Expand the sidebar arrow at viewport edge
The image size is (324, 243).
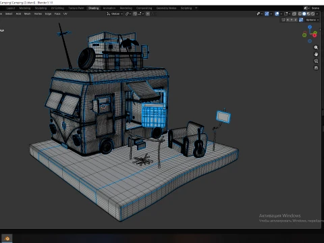[x=320, y=30]
